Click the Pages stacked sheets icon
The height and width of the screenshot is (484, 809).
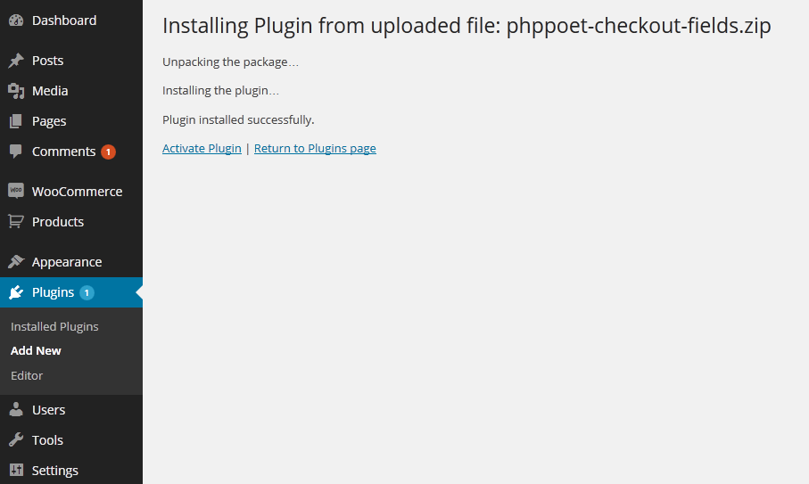tap(16, 121)
